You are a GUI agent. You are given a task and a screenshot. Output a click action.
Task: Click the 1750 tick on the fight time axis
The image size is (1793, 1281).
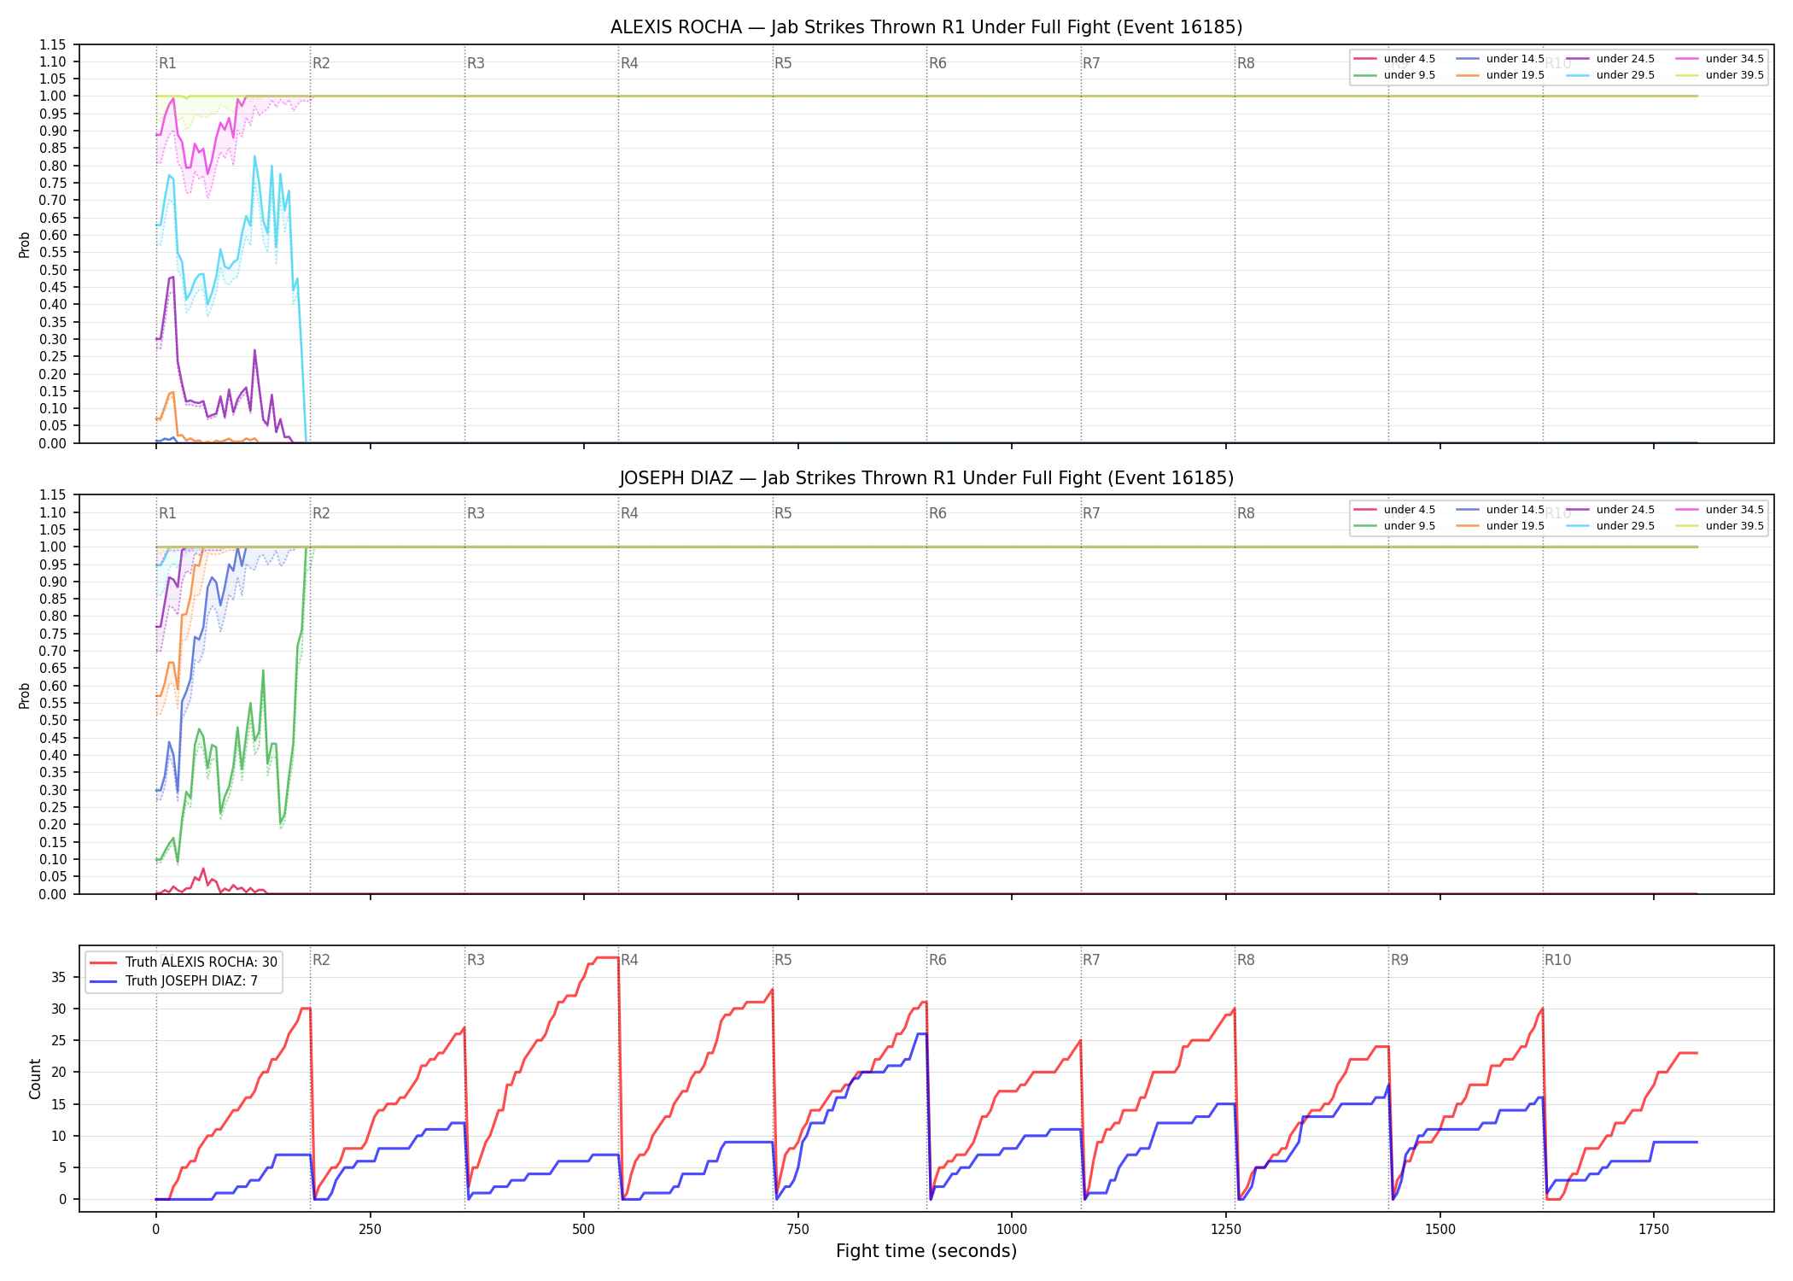[x=1654, y=1229]
